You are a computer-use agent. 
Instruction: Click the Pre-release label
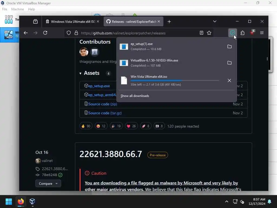pyautogui.click(x=158, y=155)
